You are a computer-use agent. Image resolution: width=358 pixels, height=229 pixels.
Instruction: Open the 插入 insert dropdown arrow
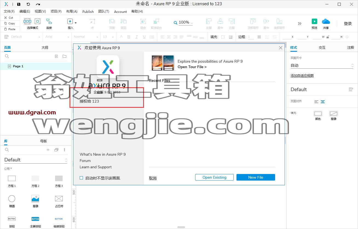[76, 23]
